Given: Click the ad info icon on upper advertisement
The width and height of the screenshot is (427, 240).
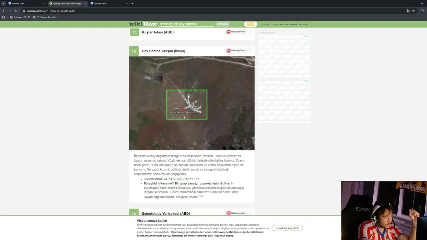Looking at the screenshot, I should click(x=306, y=36).
